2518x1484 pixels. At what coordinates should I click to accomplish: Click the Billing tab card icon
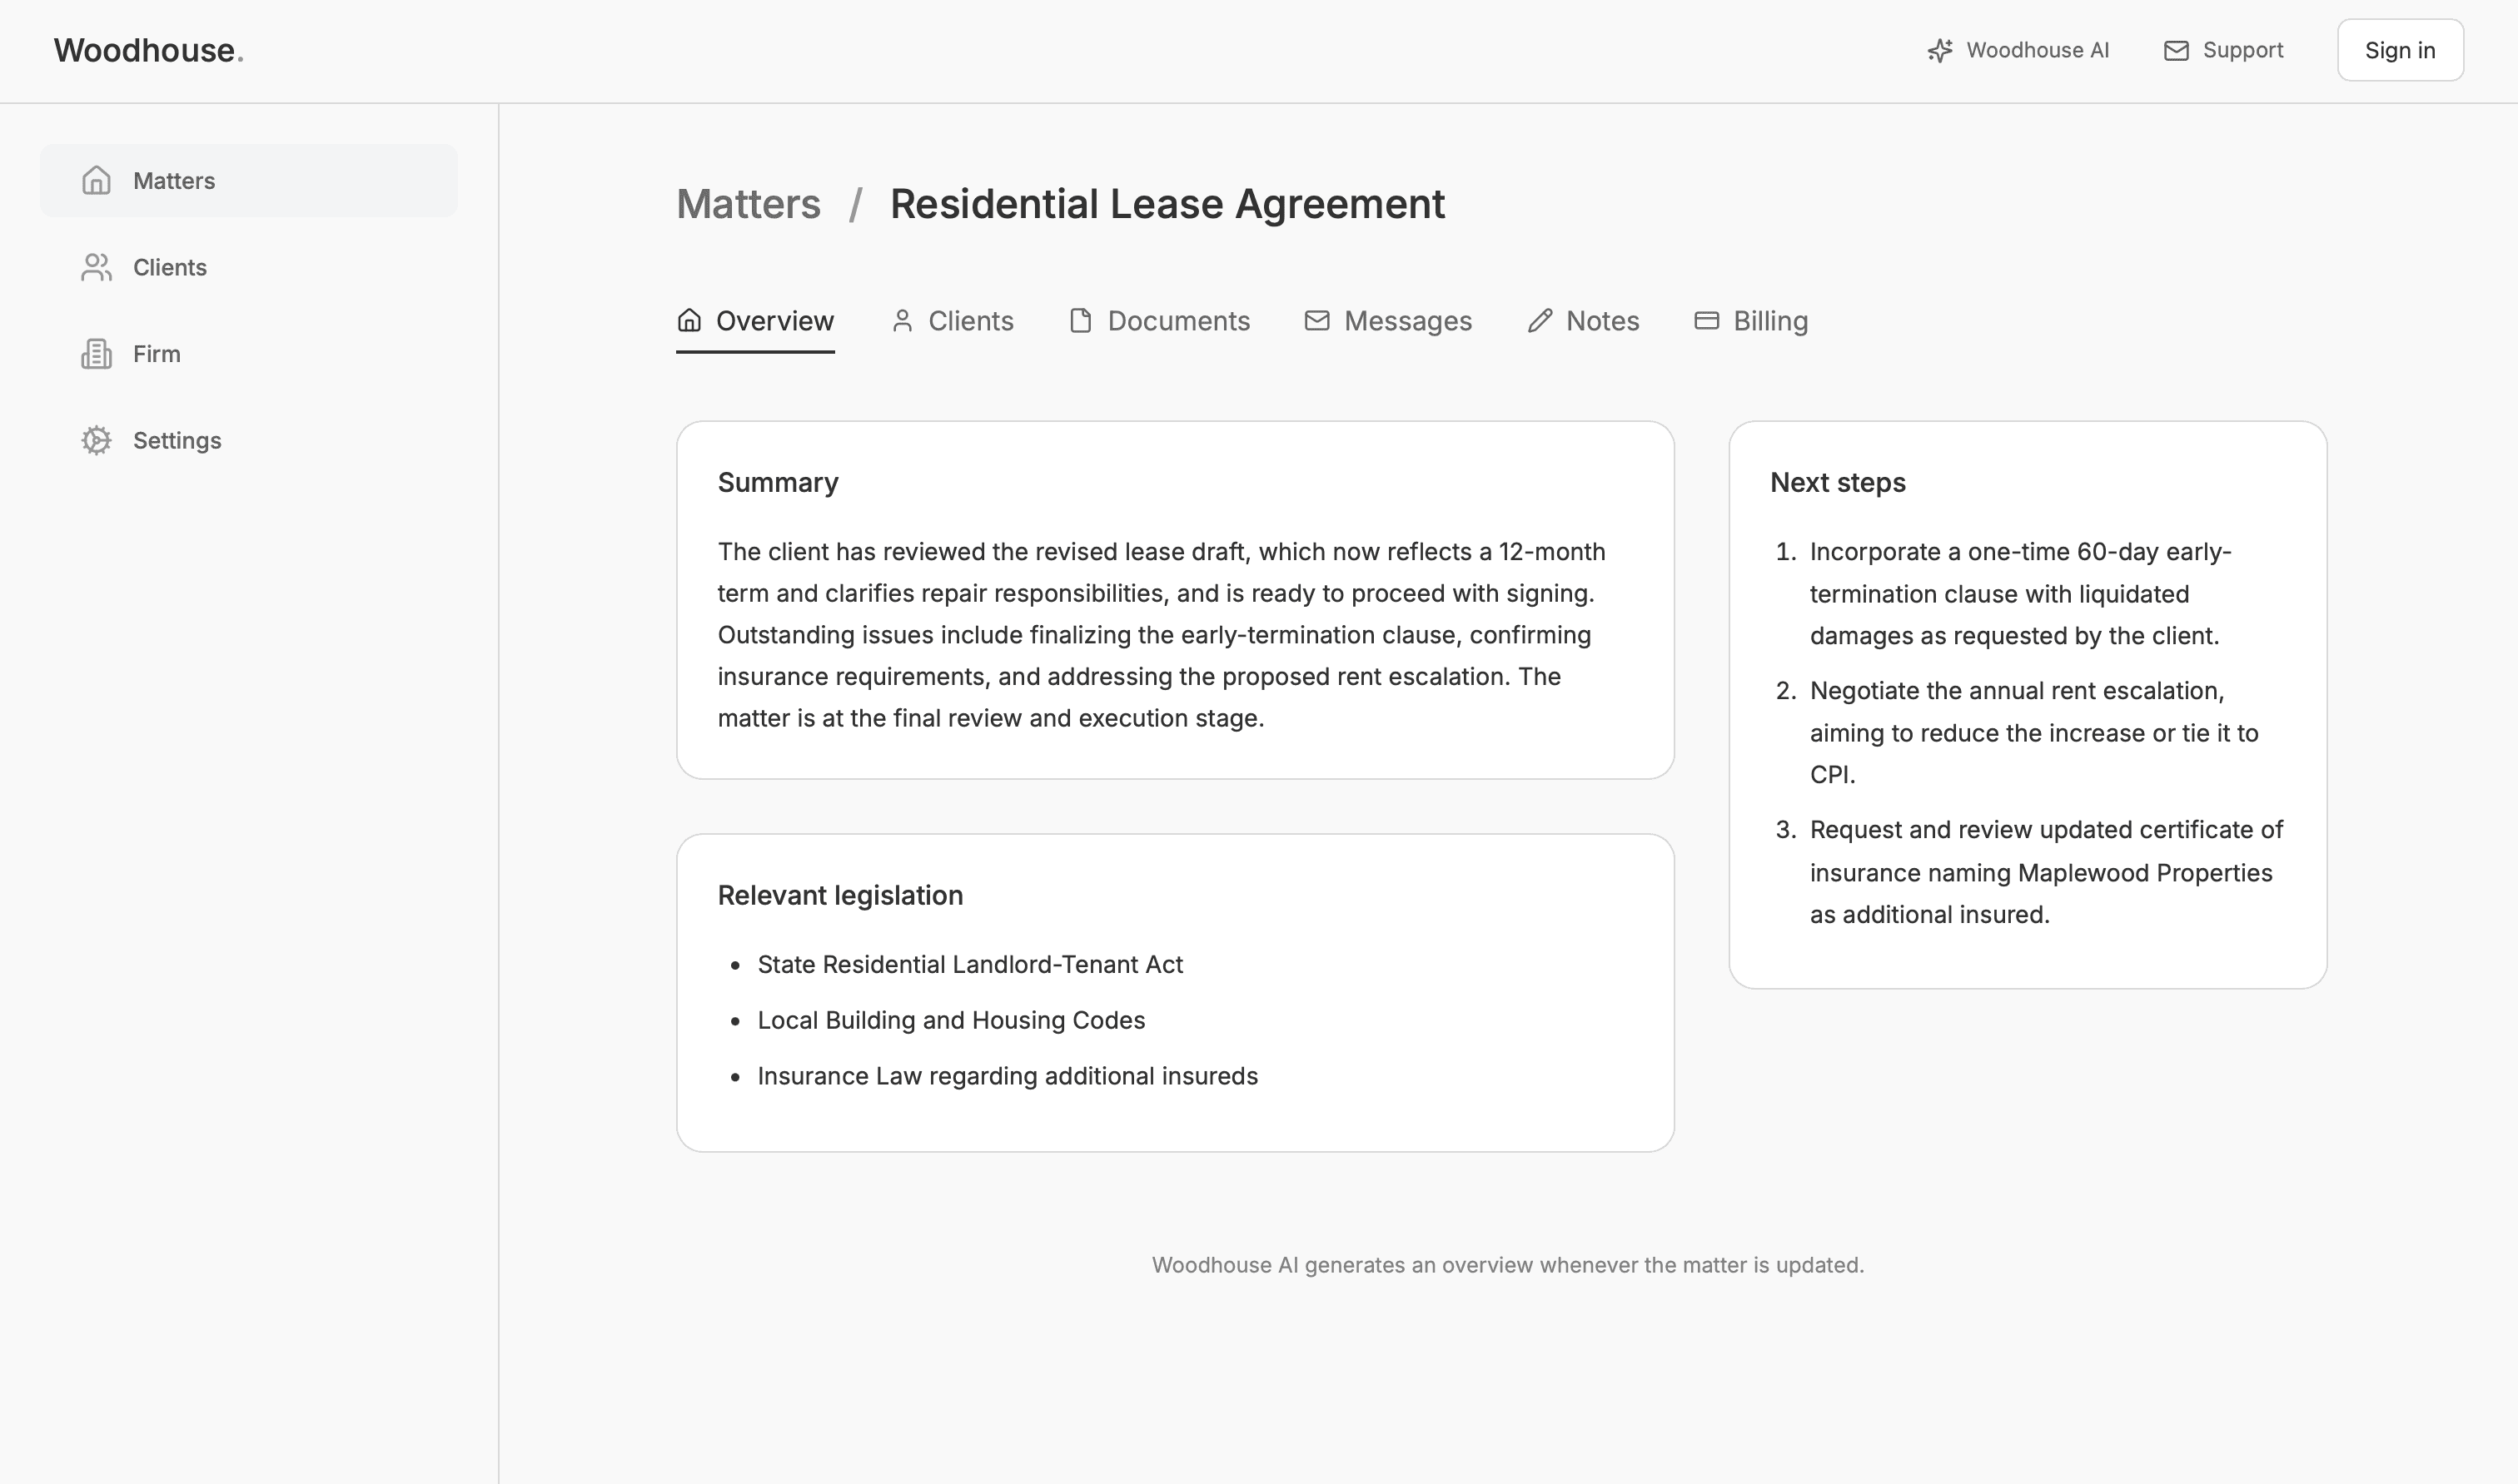pyautogui.click(x=1707, y=320)
